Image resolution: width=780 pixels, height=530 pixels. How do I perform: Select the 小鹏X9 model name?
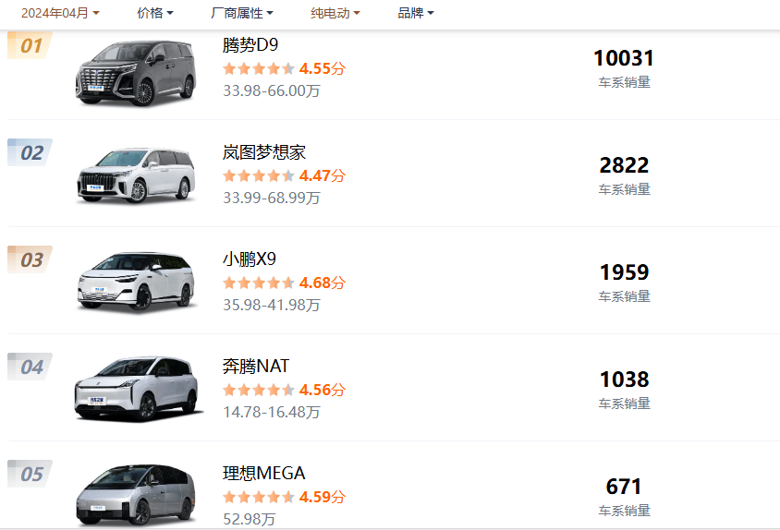(250, 259)
